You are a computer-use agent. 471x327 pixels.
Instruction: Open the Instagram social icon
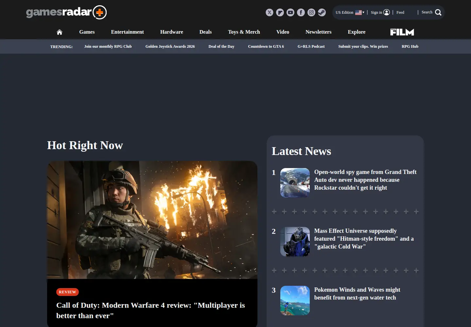click(x=311, y=12)
